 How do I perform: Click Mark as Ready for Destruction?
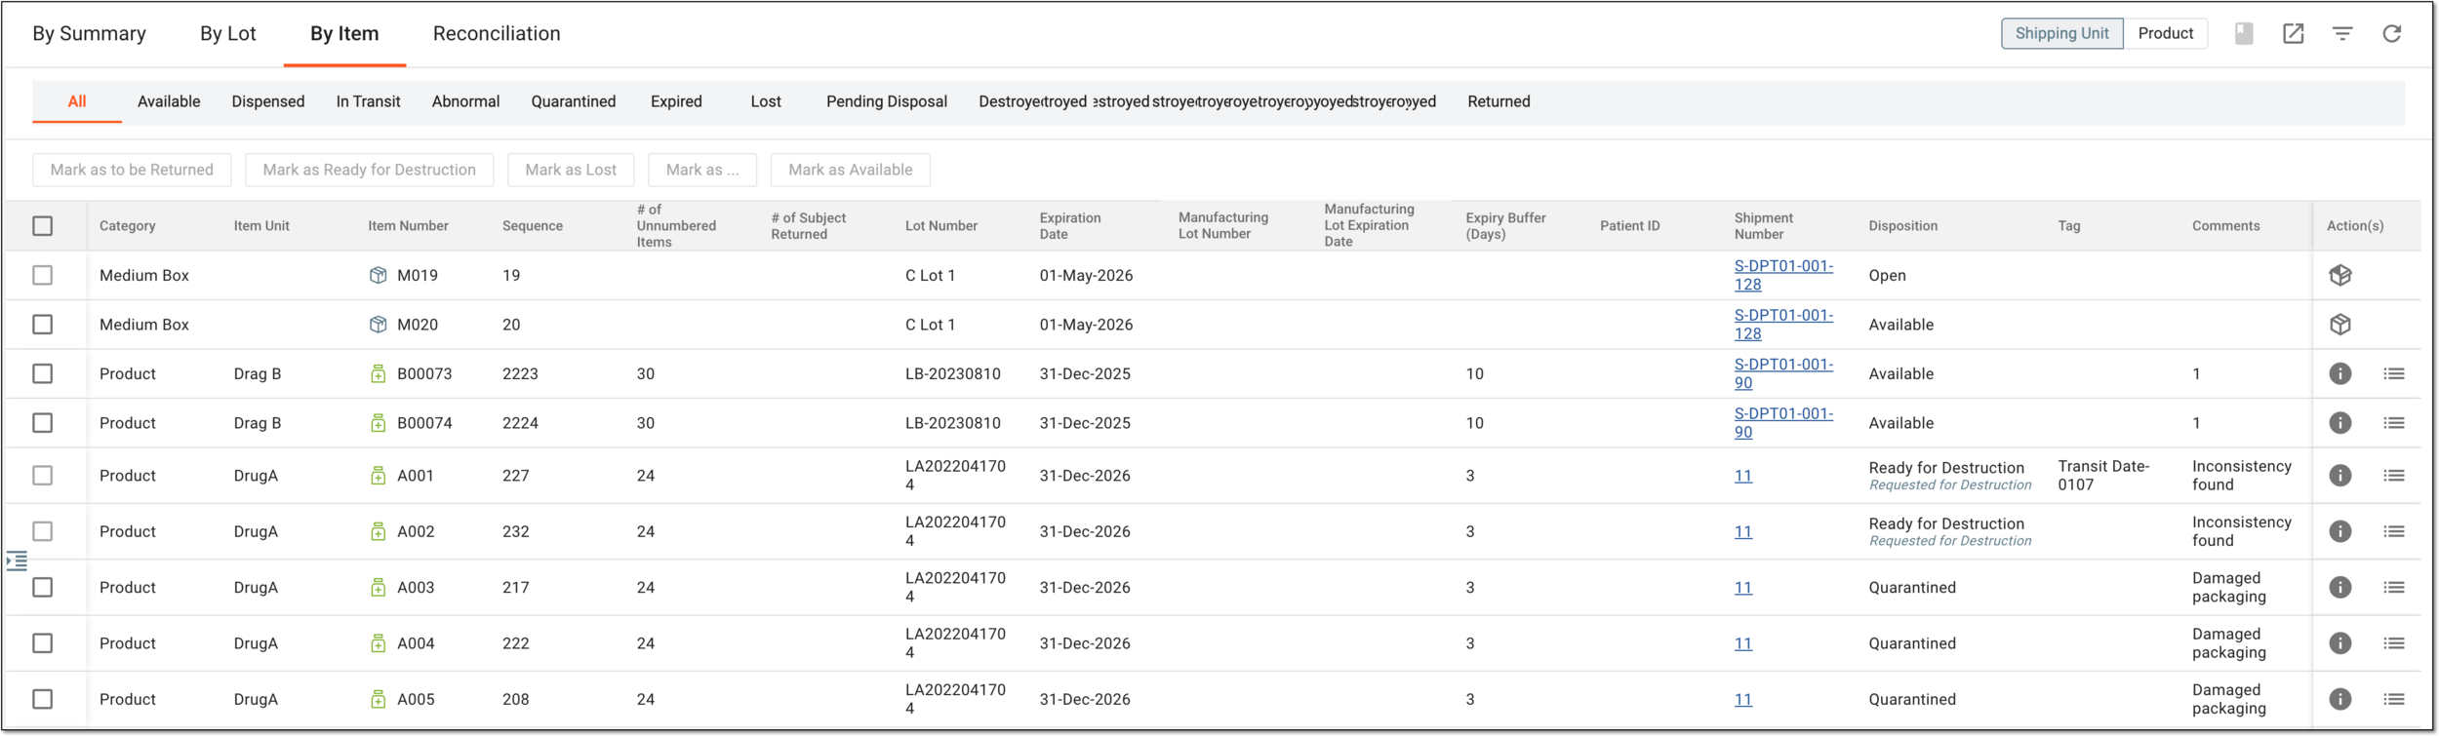370,170
